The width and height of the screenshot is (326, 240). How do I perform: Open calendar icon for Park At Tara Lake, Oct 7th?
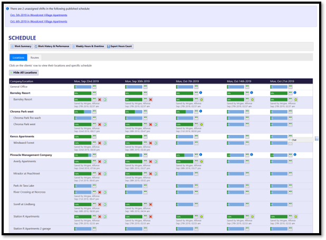point(196,186)
